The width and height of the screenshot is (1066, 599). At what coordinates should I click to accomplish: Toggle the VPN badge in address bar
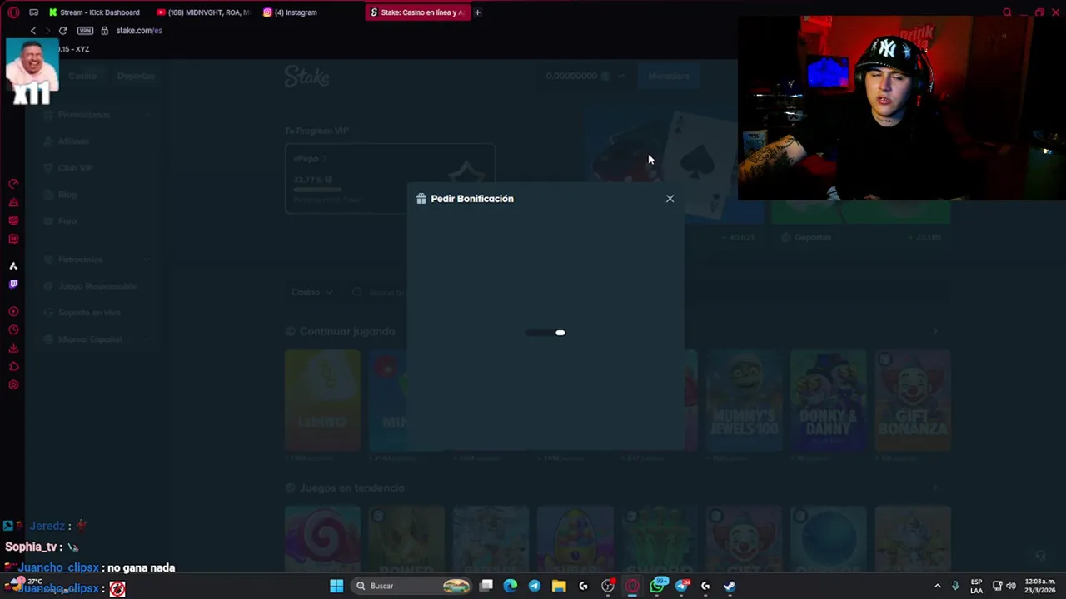point(85,31)
